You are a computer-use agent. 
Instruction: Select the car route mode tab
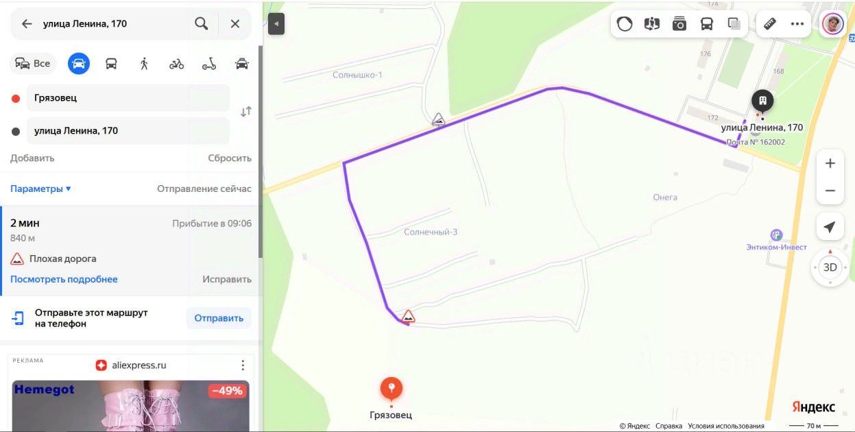pyautogui.click(x=79, y=64)
